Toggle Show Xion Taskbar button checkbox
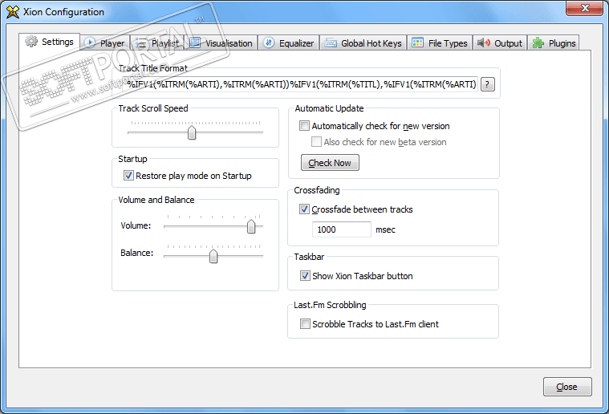The height and width of the screenshot is (414, 609). (305, 276)
